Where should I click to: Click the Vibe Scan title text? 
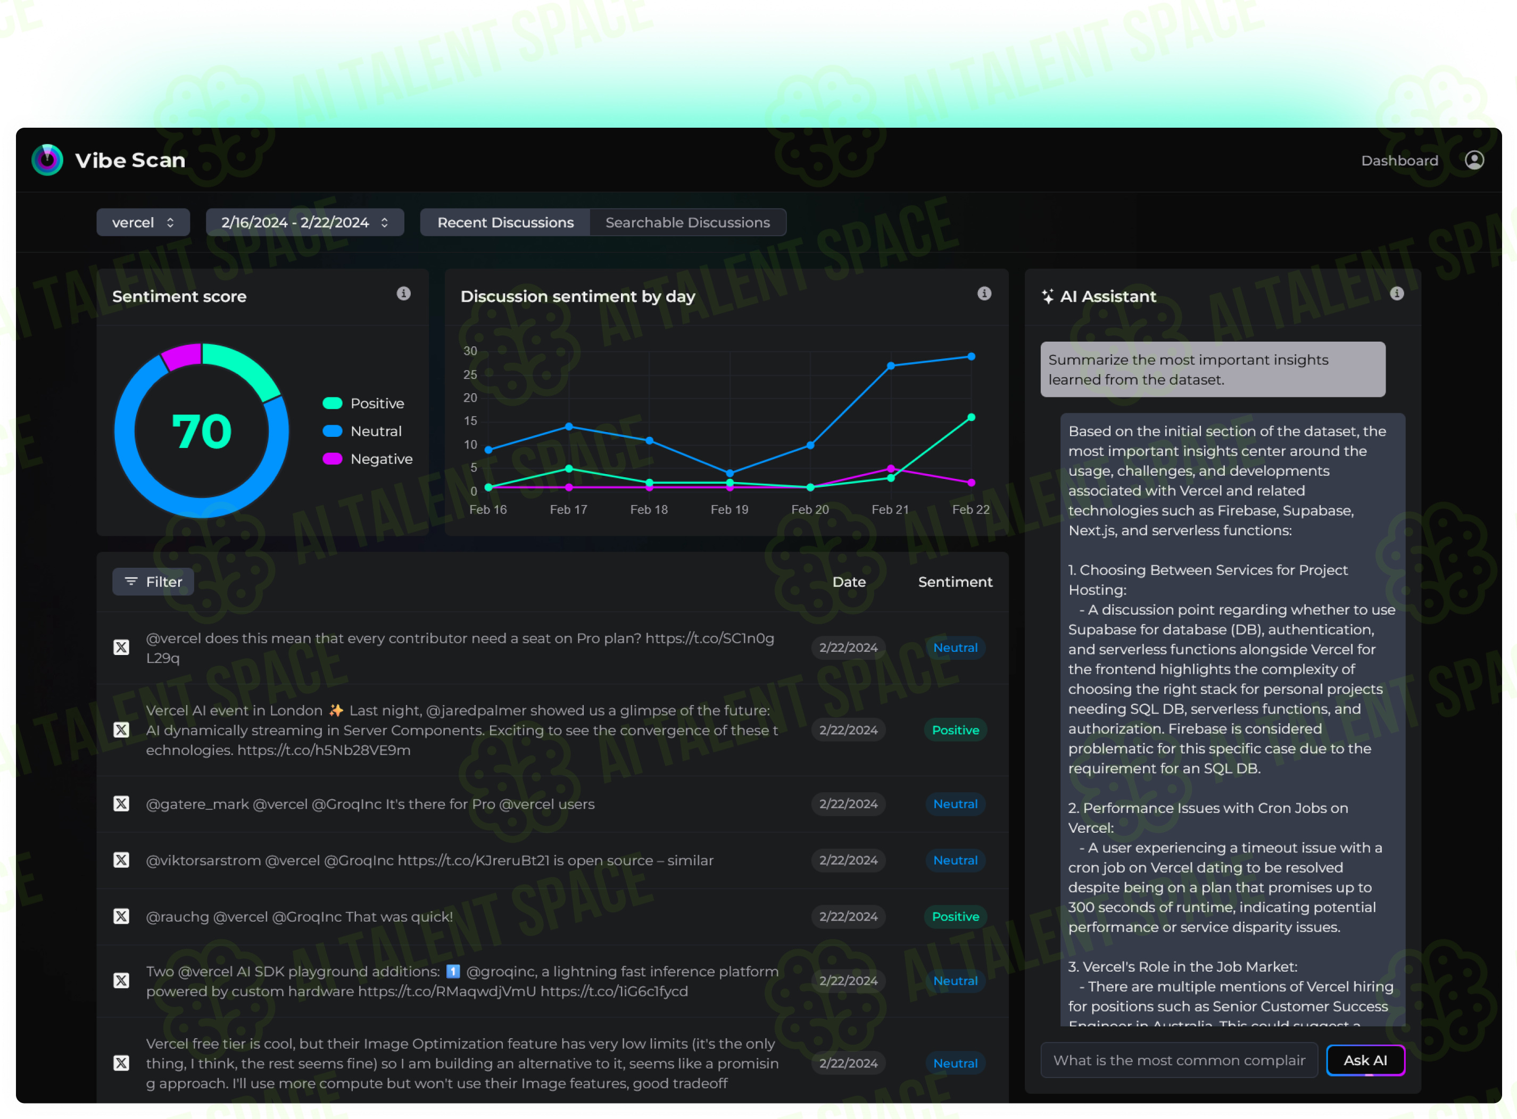(x=130, y=161)
